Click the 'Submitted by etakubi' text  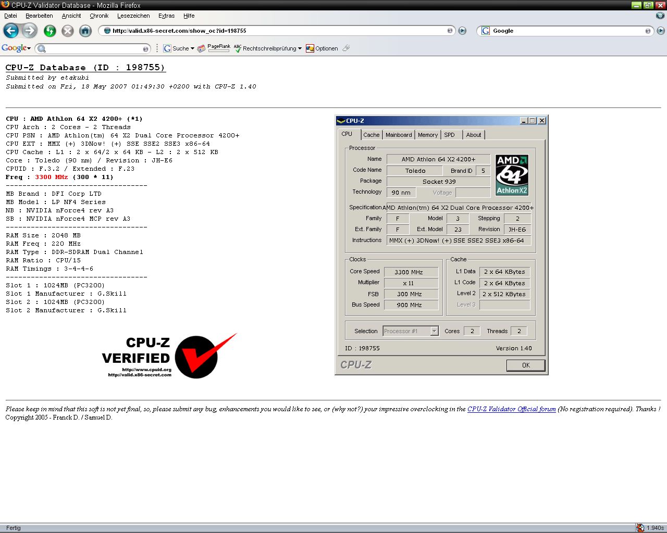point(47,78)
